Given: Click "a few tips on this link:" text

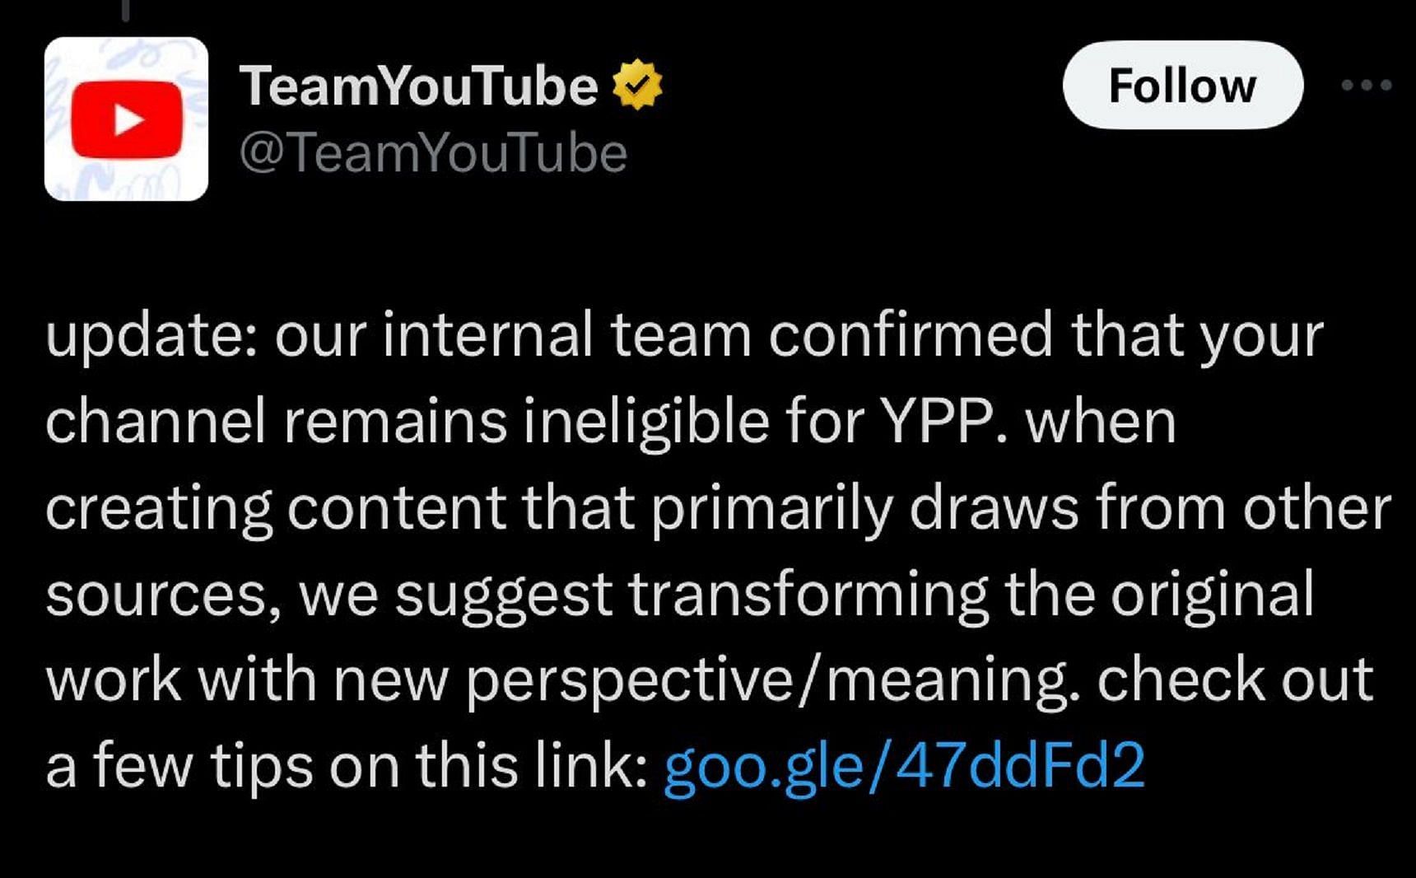Looking at the screenshot, I should [346, 765].
